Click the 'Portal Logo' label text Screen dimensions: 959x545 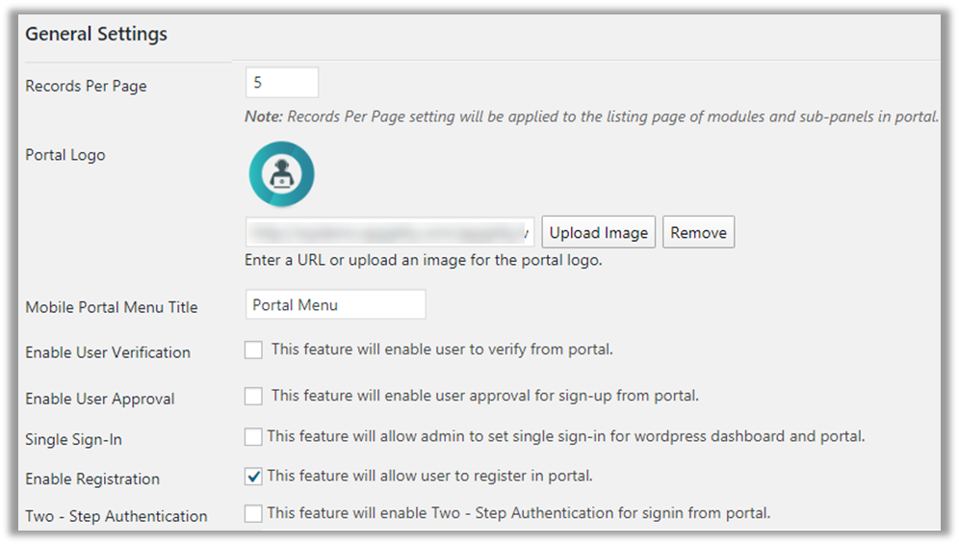[65, 155]
